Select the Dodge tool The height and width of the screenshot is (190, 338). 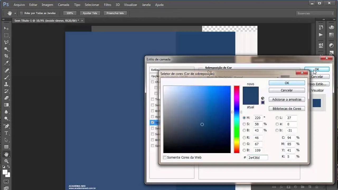tap(6, 119)
